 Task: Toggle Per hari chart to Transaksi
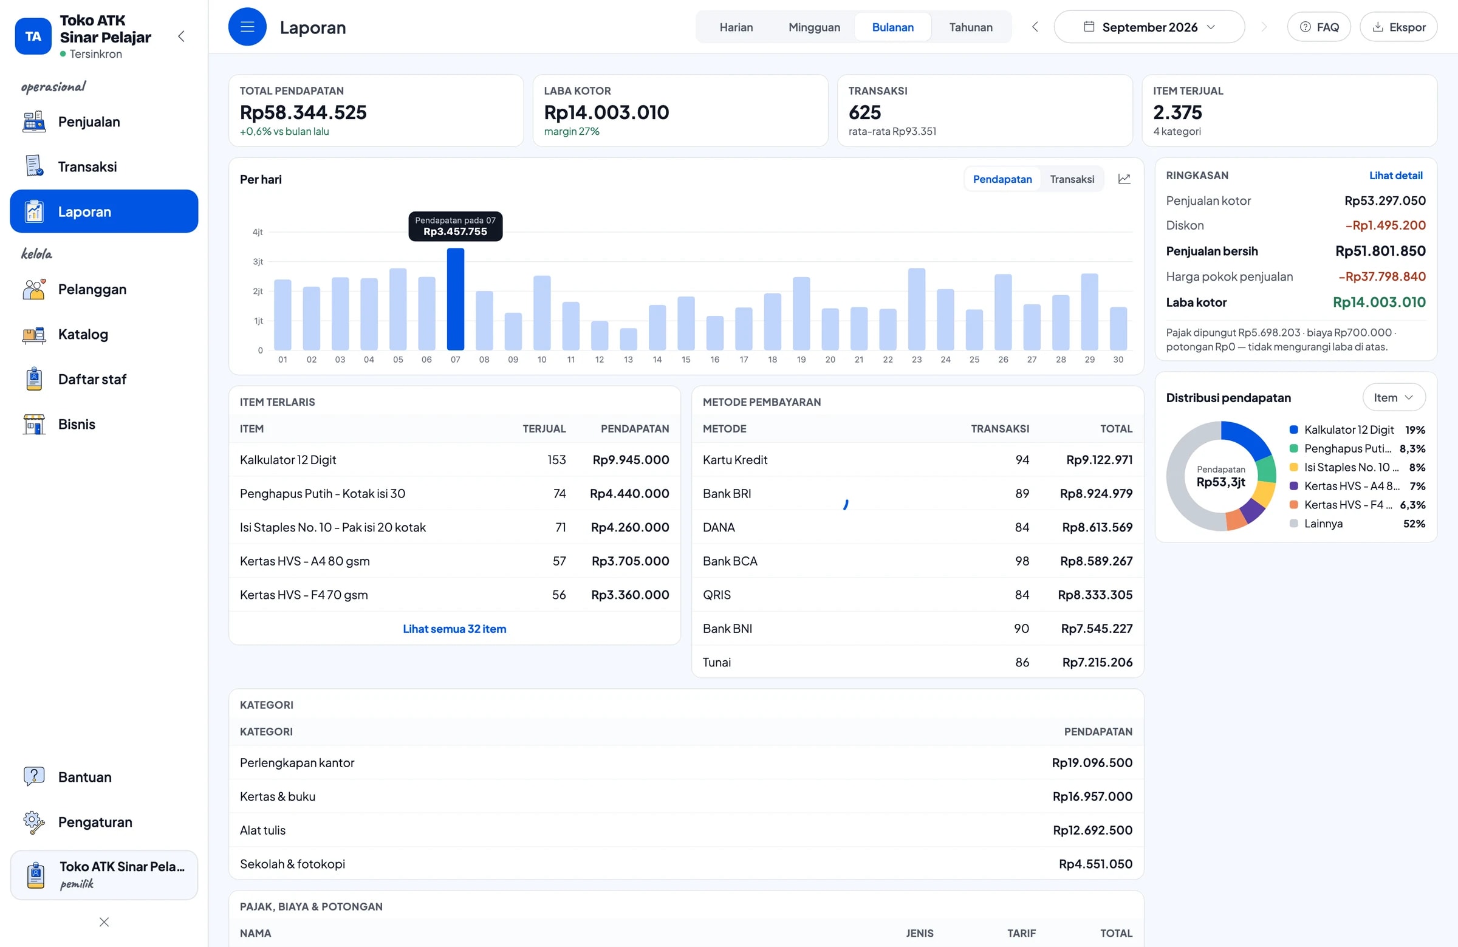(x=1072, y=179)
